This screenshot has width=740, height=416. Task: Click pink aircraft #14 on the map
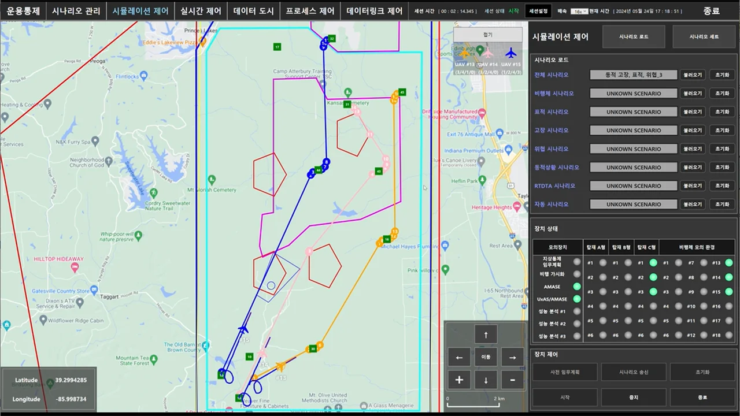[262, 352]
